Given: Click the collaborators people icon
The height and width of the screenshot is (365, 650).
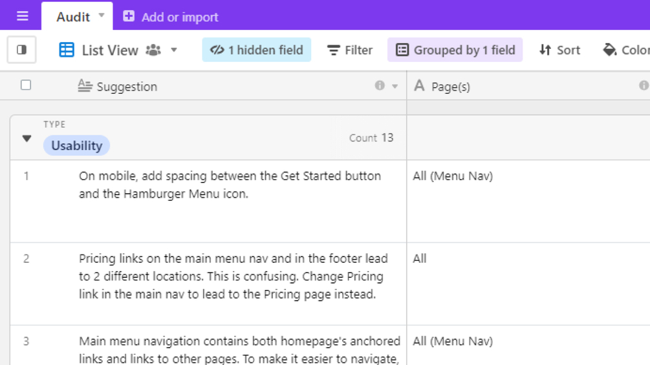Looking at the screenshot, I should 153,50.
